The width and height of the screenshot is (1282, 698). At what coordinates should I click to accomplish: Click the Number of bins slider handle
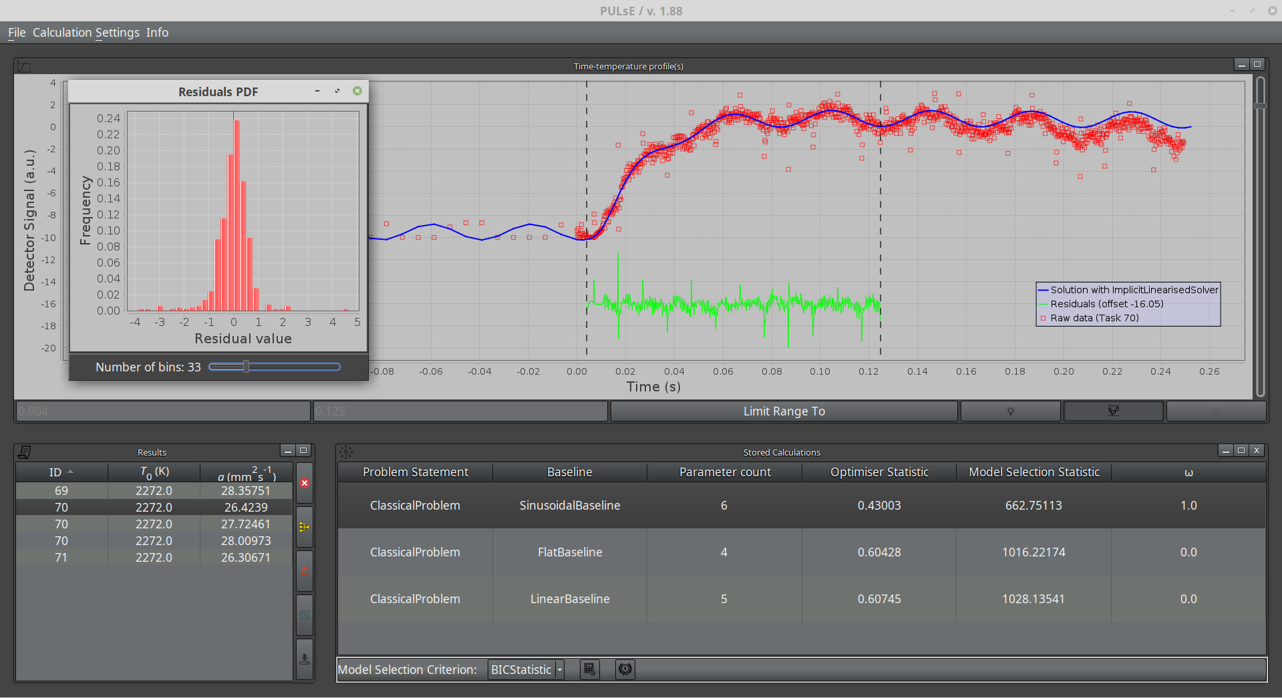(x=247, y=367)
